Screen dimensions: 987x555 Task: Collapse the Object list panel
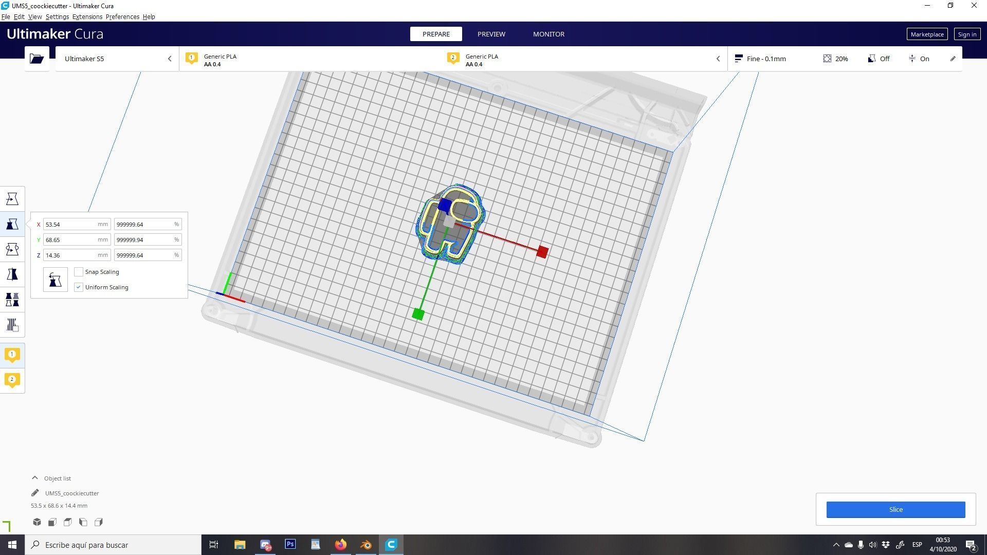click(35, 478)
